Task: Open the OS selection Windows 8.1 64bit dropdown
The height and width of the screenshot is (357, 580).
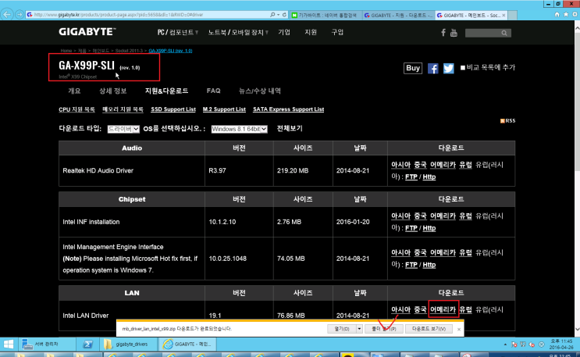Action: pos(239,129)
